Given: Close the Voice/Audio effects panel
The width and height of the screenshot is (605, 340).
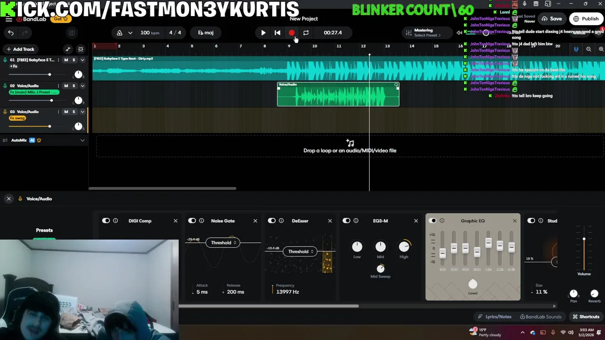Looking at the screenshot, I should 9,199.
